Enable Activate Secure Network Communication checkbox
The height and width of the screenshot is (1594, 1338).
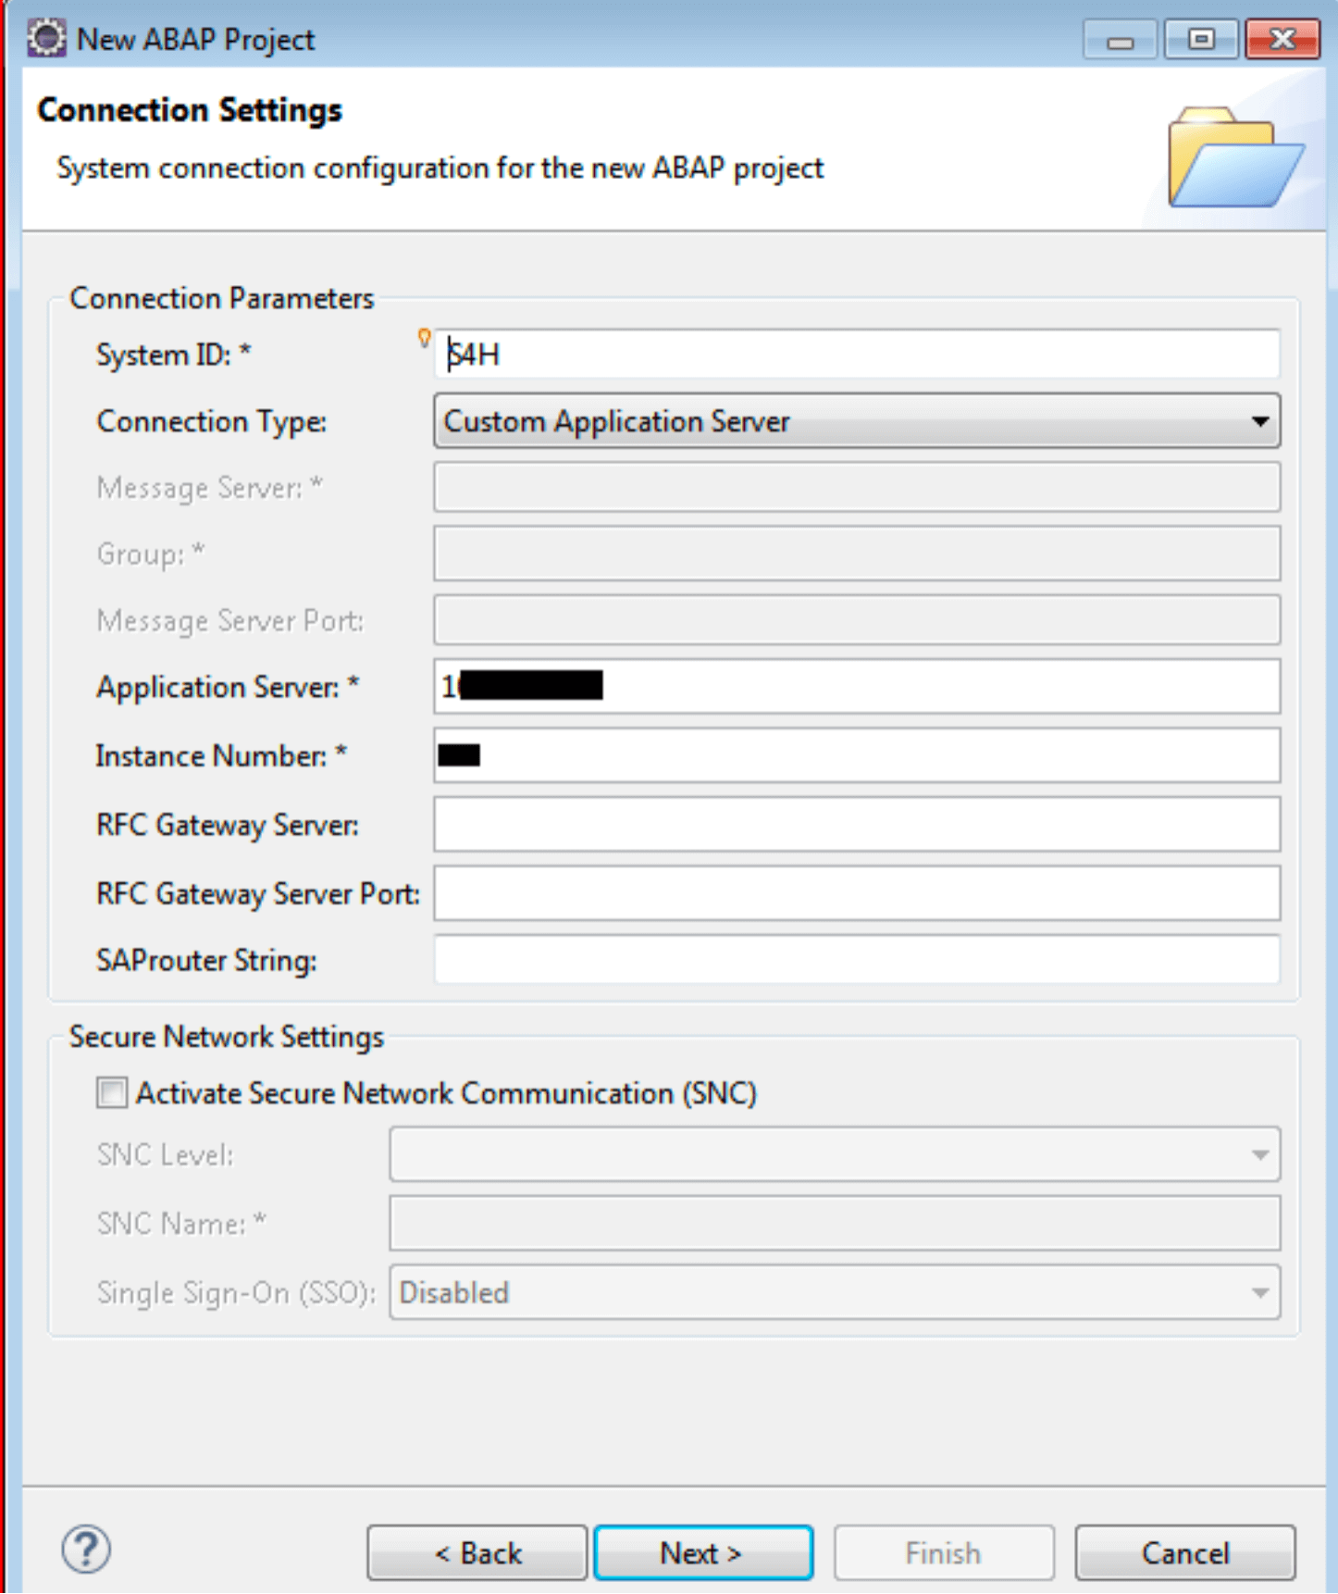pos(112,1093)
